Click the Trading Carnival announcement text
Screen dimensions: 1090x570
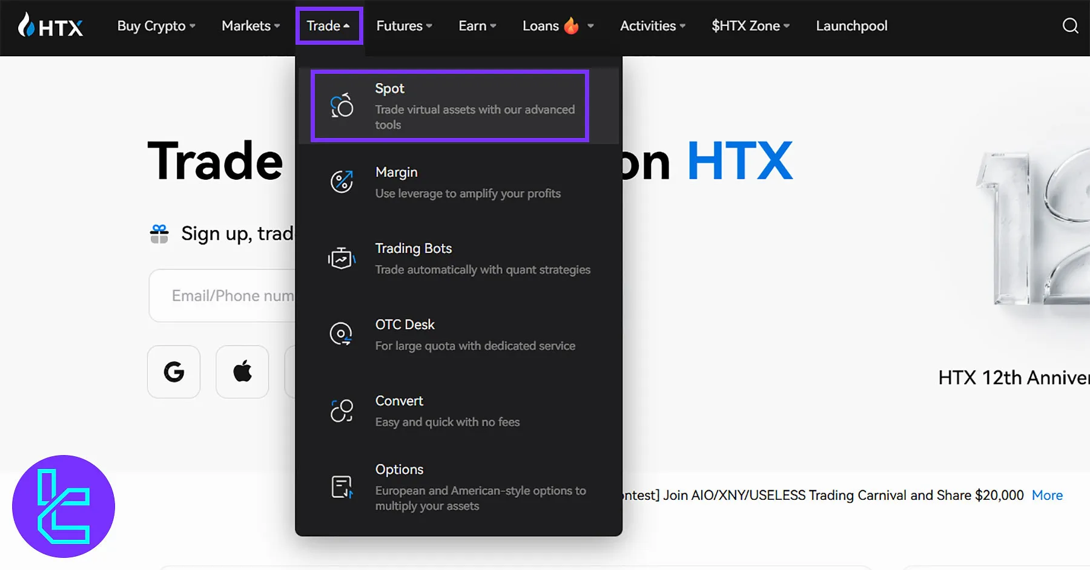pyautogui.click(x=824, y=495)
